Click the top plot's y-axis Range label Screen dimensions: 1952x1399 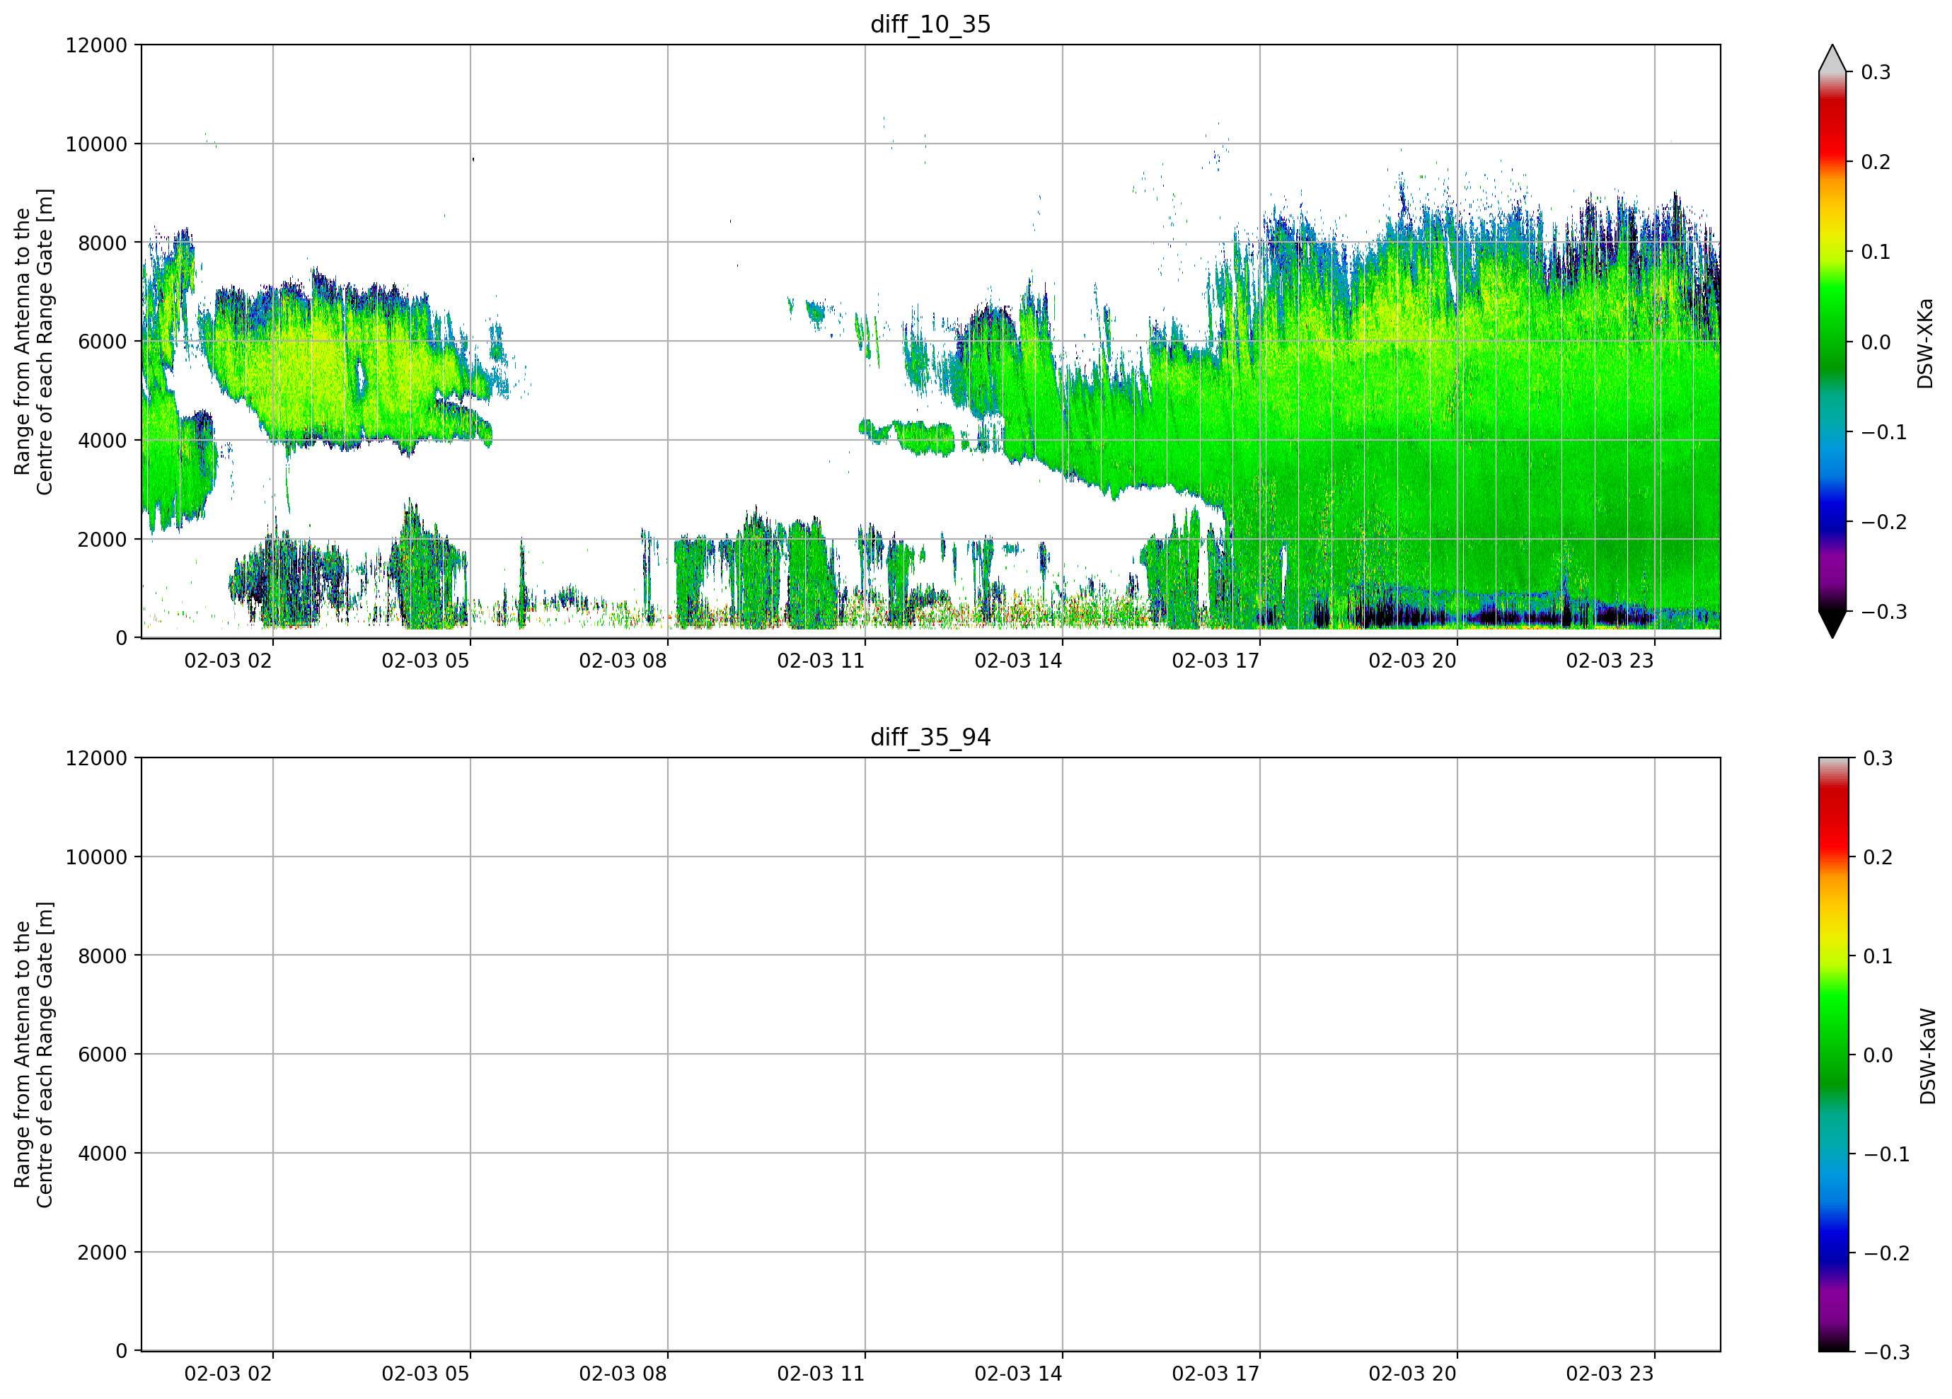pos(33,342)
